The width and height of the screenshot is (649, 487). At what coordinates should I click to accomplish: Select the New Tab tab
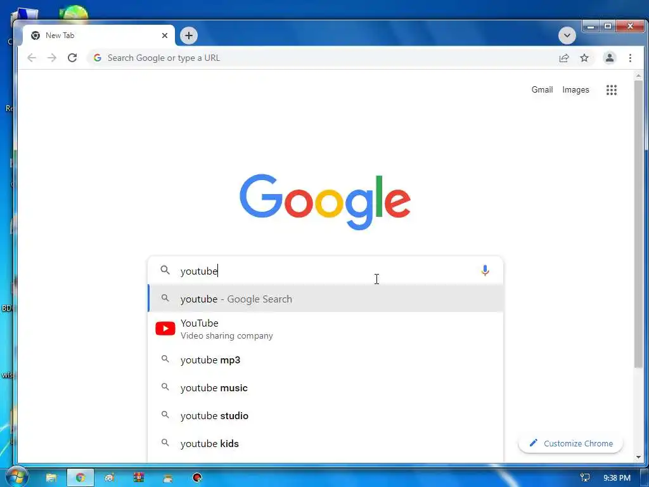(98, 36)
